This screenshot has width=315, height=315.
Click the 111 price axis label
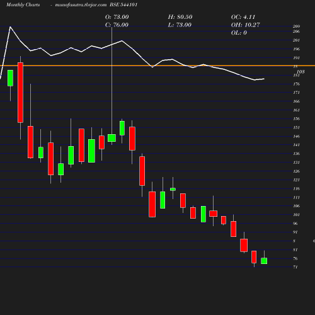[296, 197]
